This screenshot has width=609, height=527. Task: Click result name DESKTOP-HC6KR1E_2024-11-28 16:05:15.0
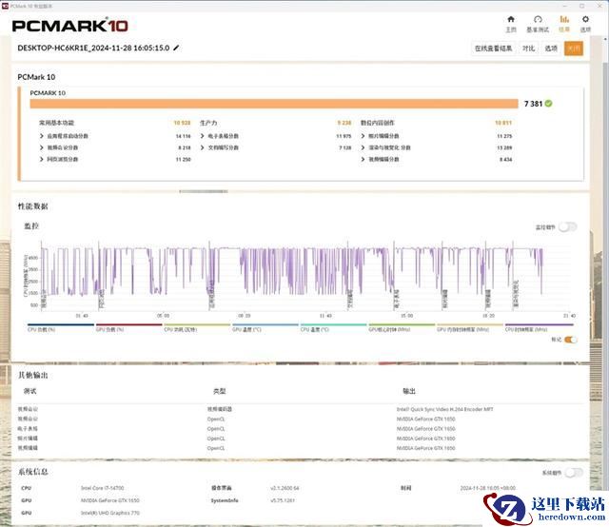(x=93, y=48)
